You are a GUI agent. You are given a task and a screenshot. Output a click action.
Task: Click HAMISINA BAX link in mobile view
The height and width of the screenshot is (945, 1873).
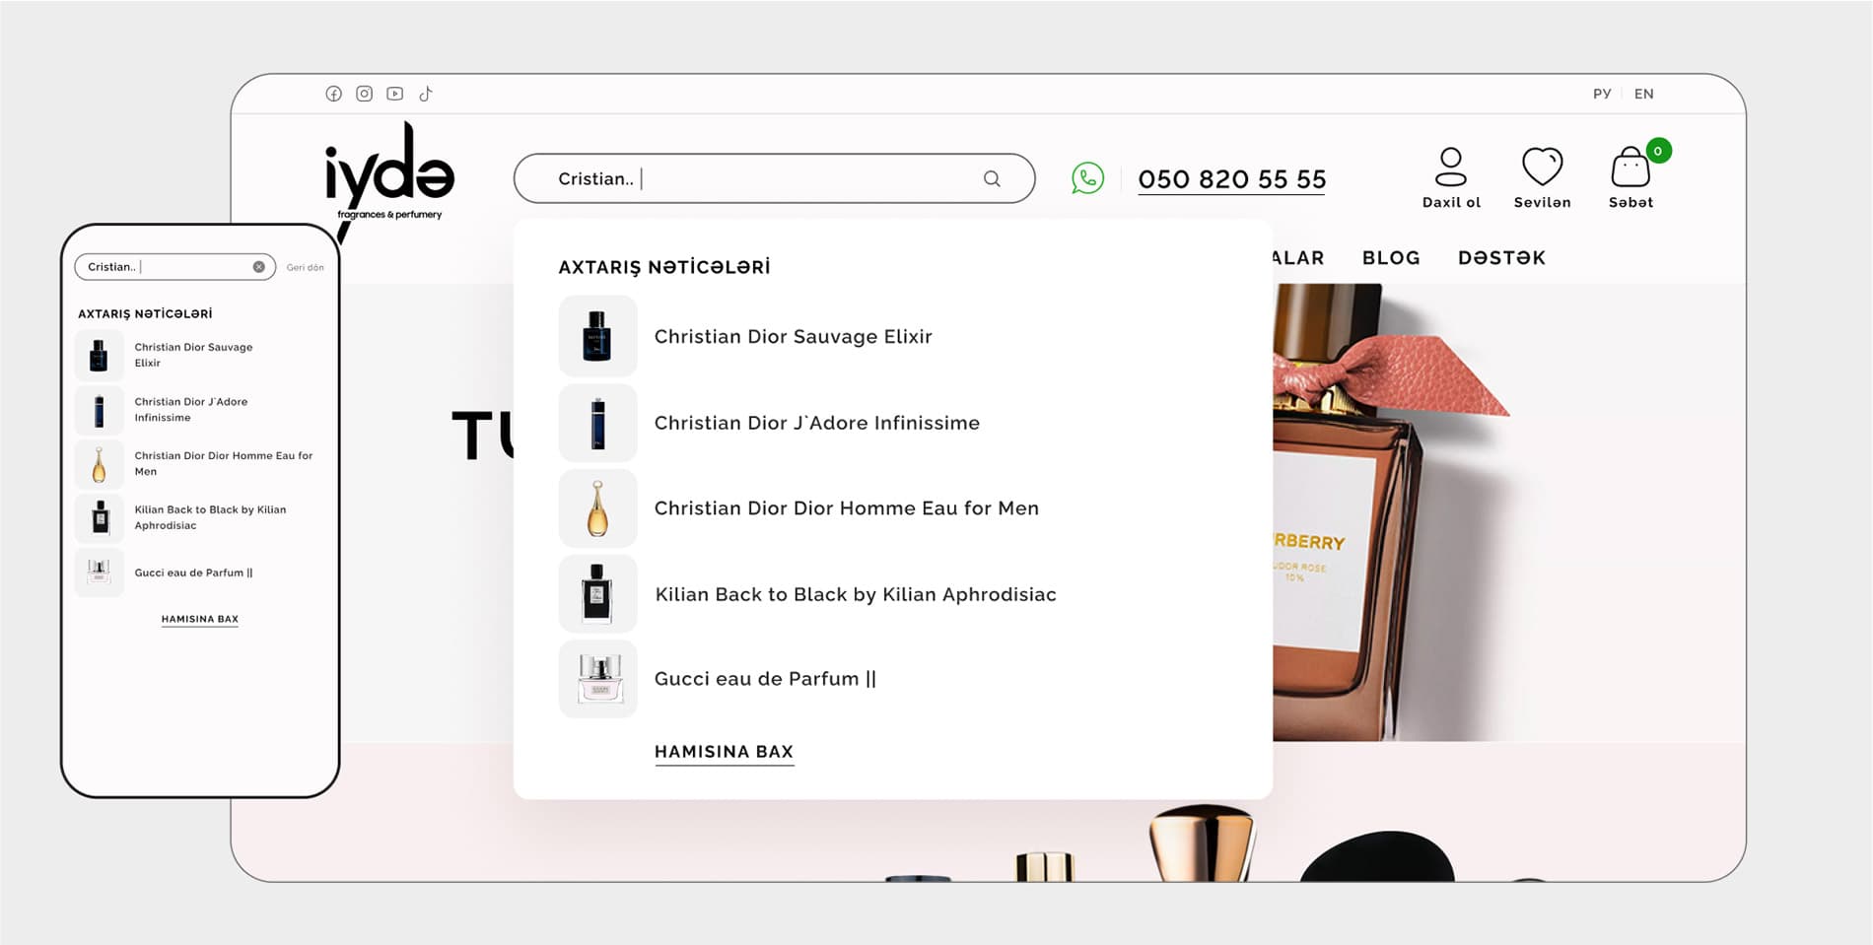[200, 620]
